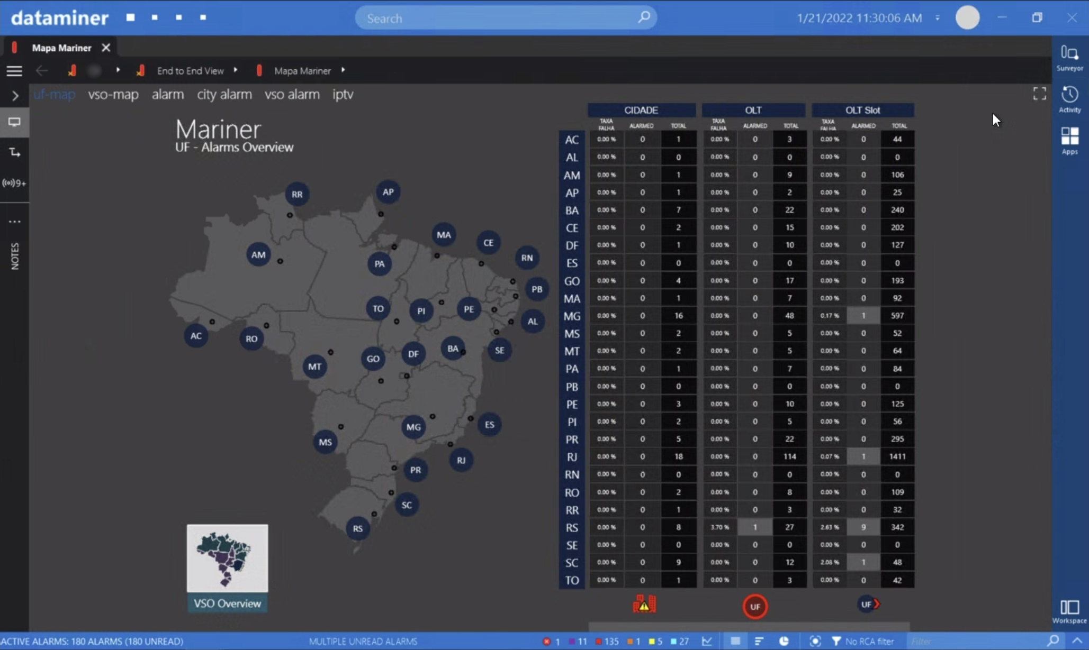Click the search magnifier in the top bar
Screen dimensions: 1089x650
644,17
